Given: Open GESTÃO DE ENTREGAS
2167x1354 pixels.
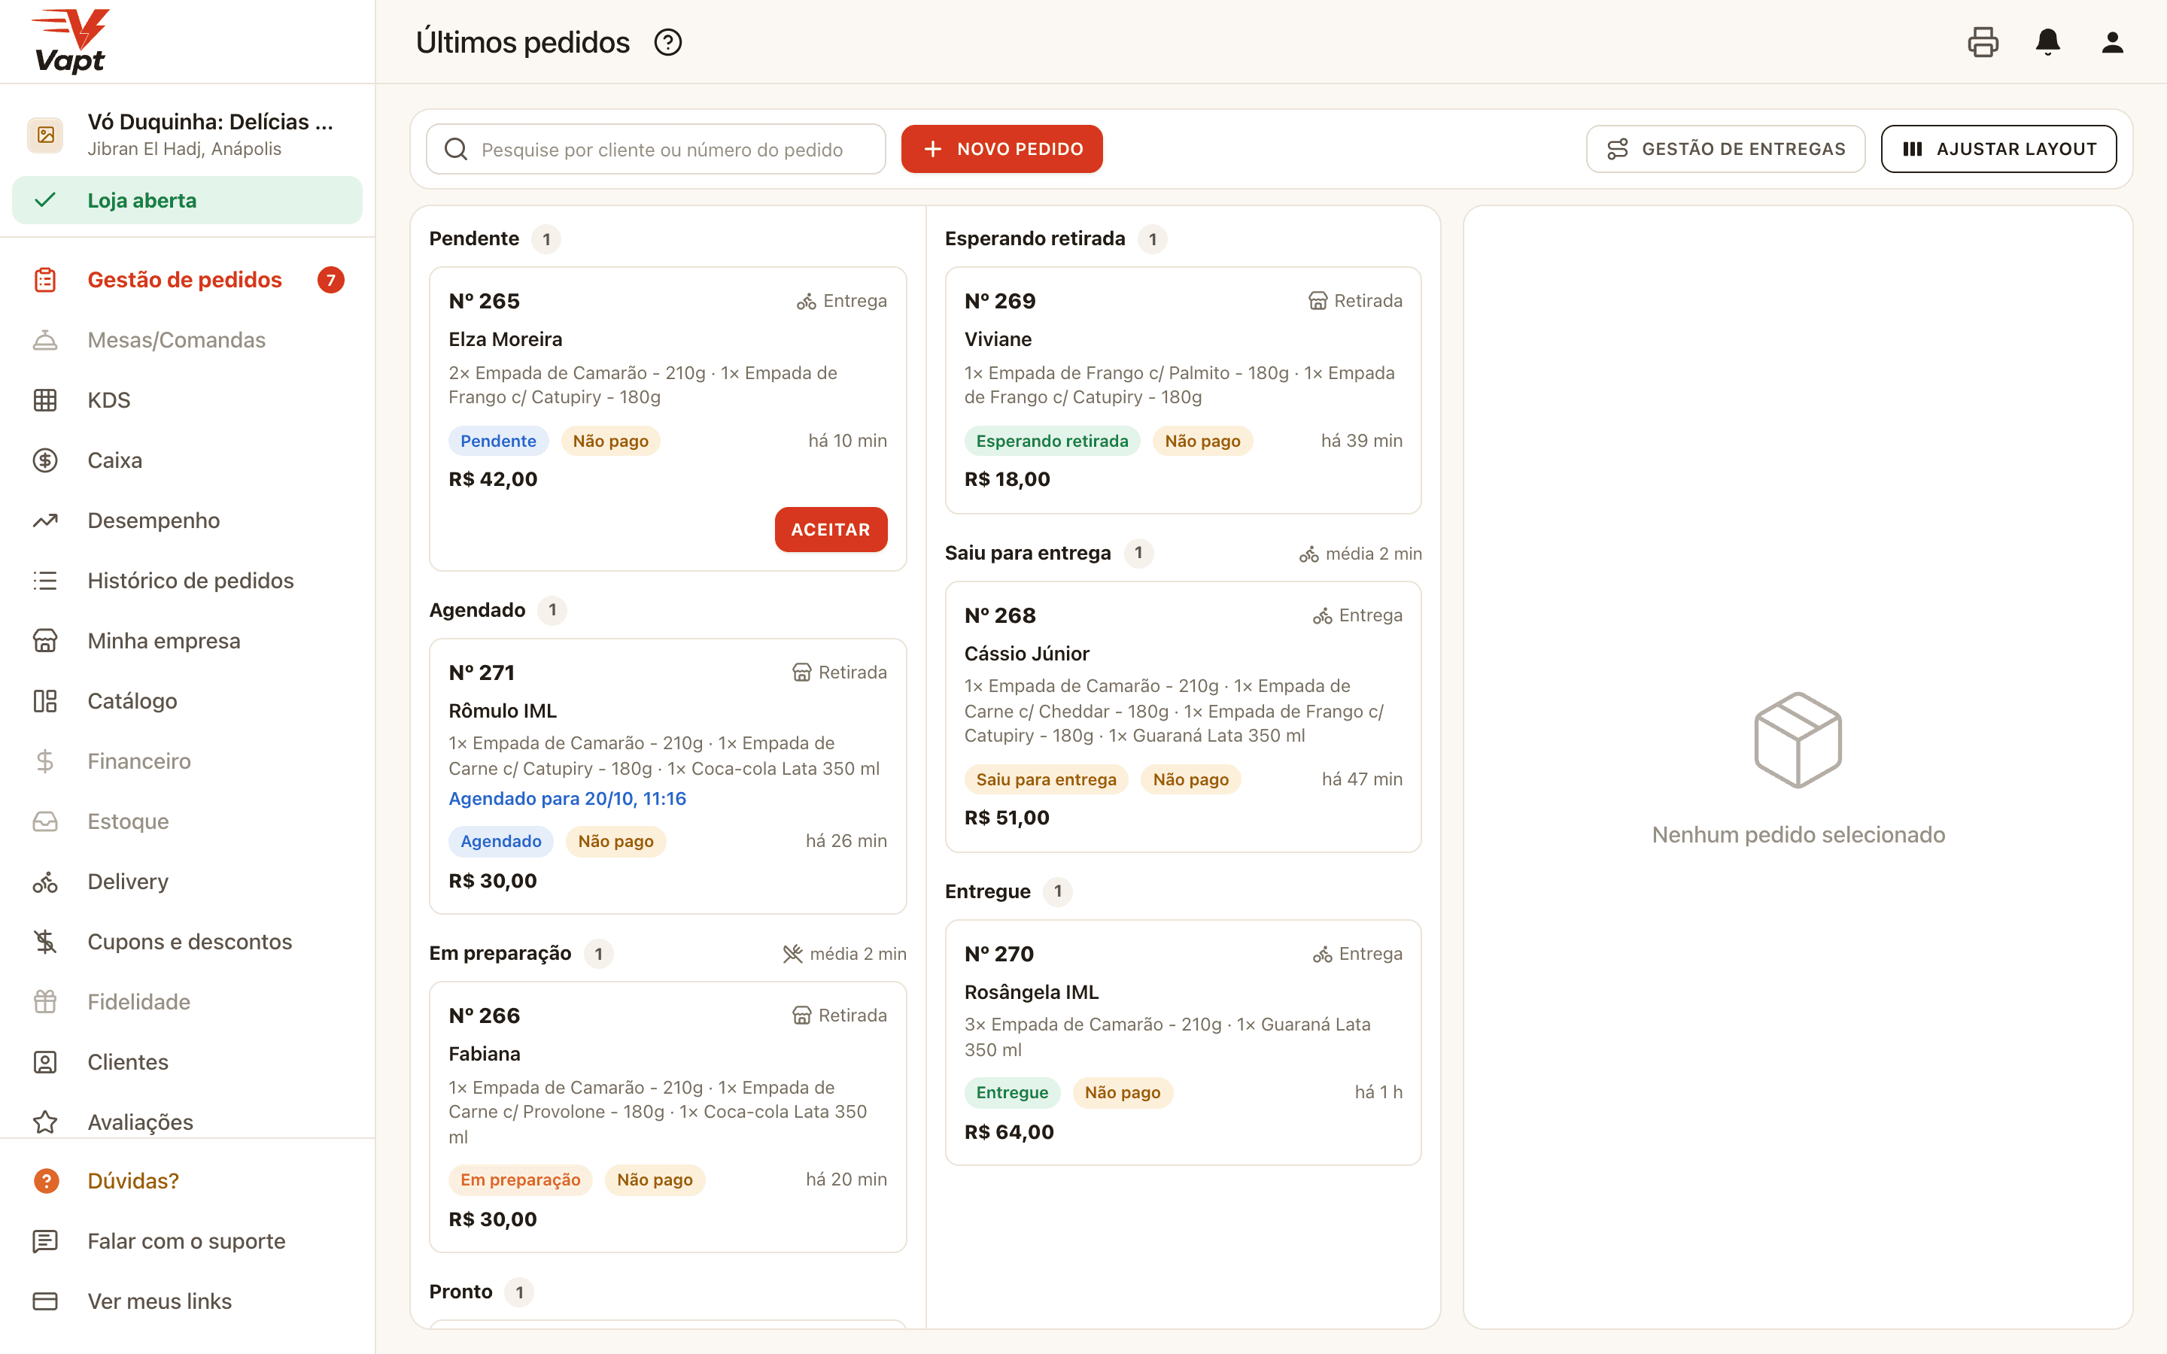Looking at the screenshot, I should point(1725,149).
